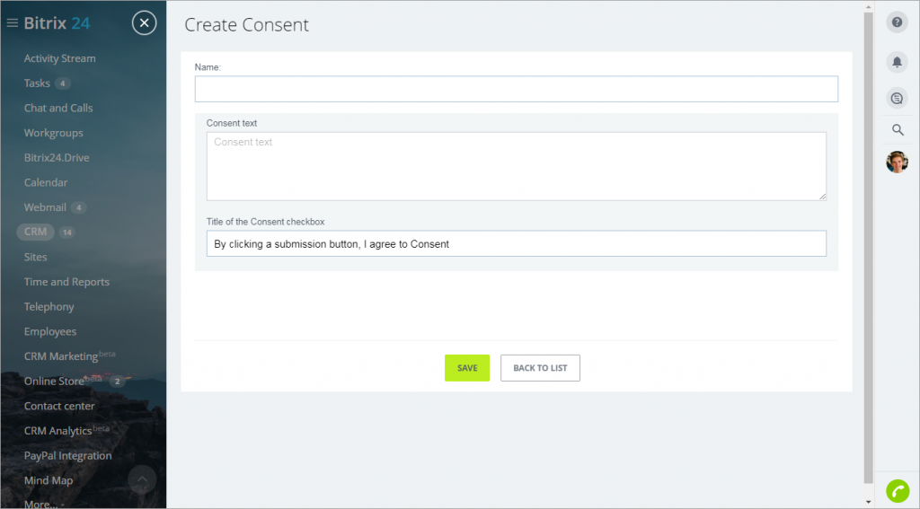Viewport: 920px width, 509px height.
Task: Click the Webmail counter badge 4
Action: (79, 207)
